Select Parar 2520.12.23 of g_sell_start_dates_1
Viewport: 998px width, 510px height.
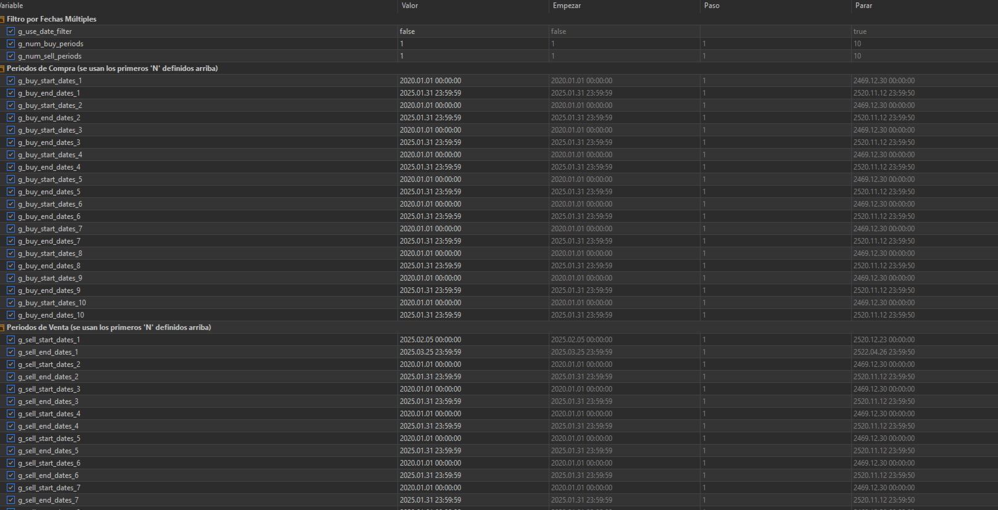[884, 340]
